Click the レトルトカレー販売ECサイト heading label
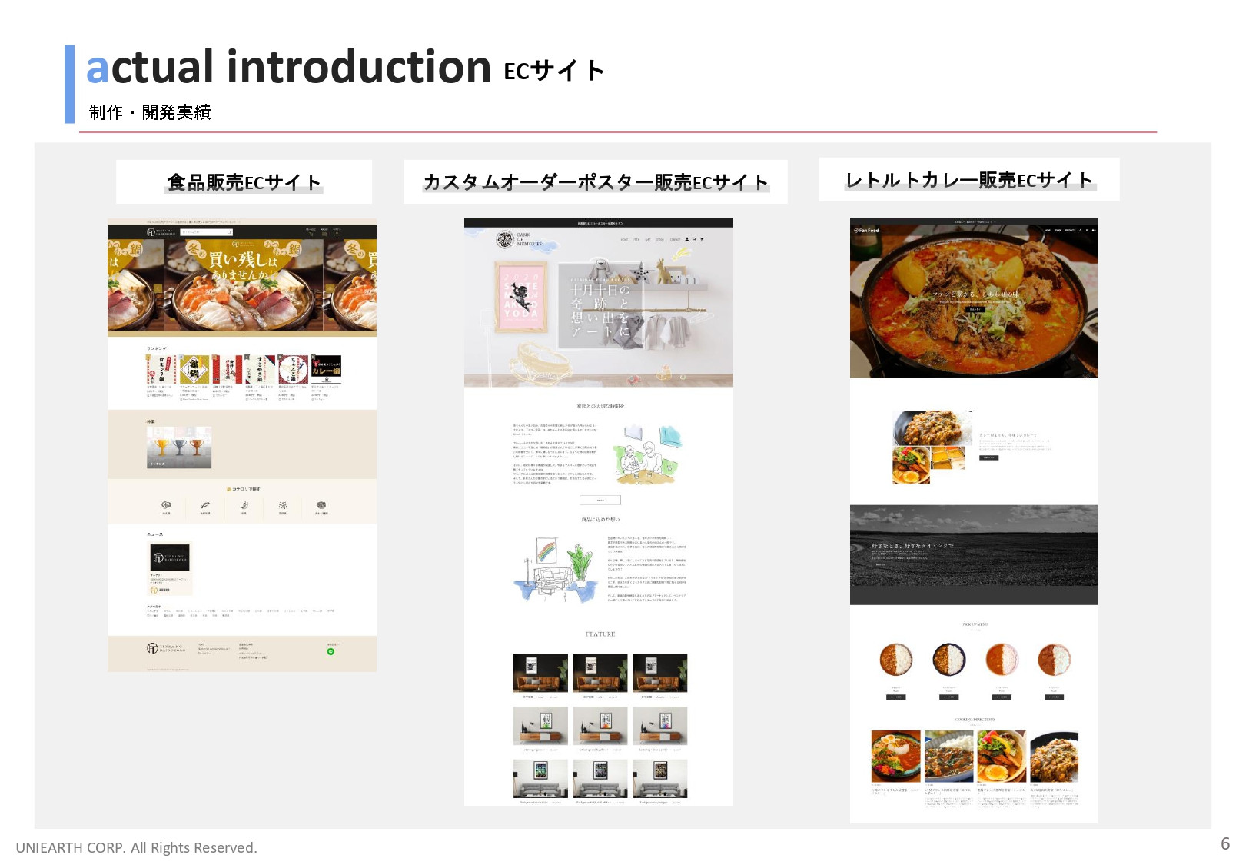Viewport: 1249px width, 865px height. point(968,180)
